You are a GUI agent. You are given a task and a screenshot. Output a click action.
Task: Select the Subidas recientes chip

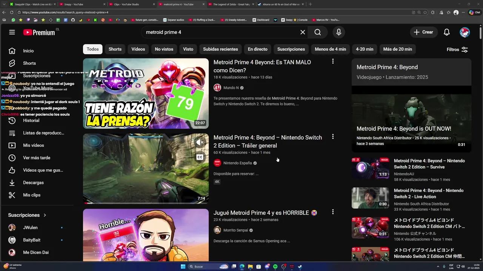[220, 49]
